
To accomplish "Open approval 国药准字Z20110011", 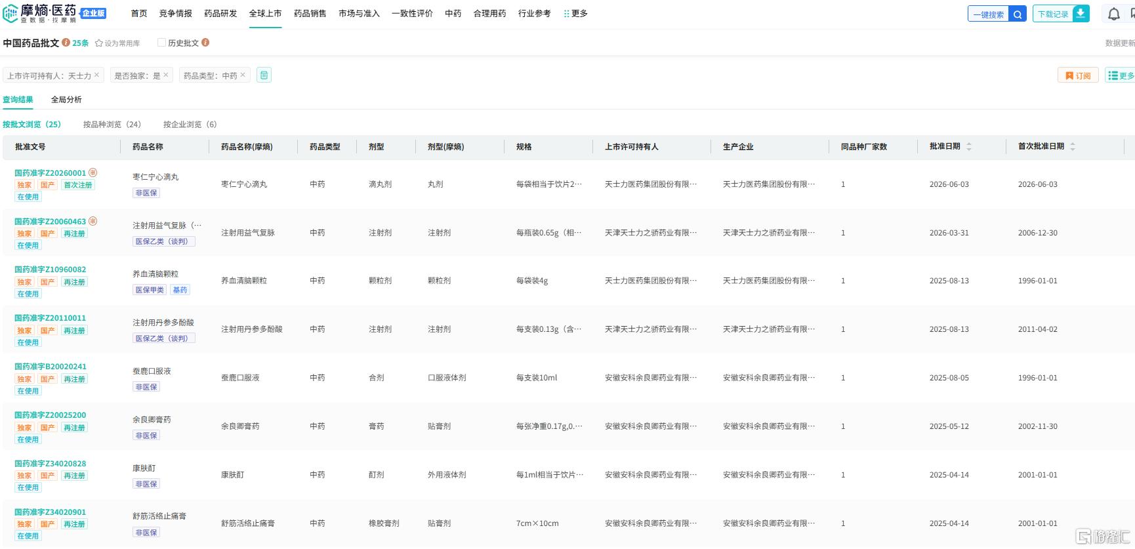I will pyautogui.click(x=51, y=318).
